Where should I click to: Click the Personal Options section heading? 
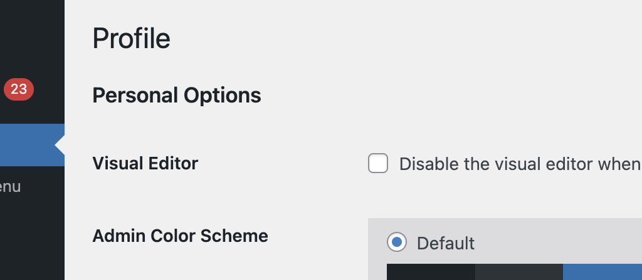(177, 96)
